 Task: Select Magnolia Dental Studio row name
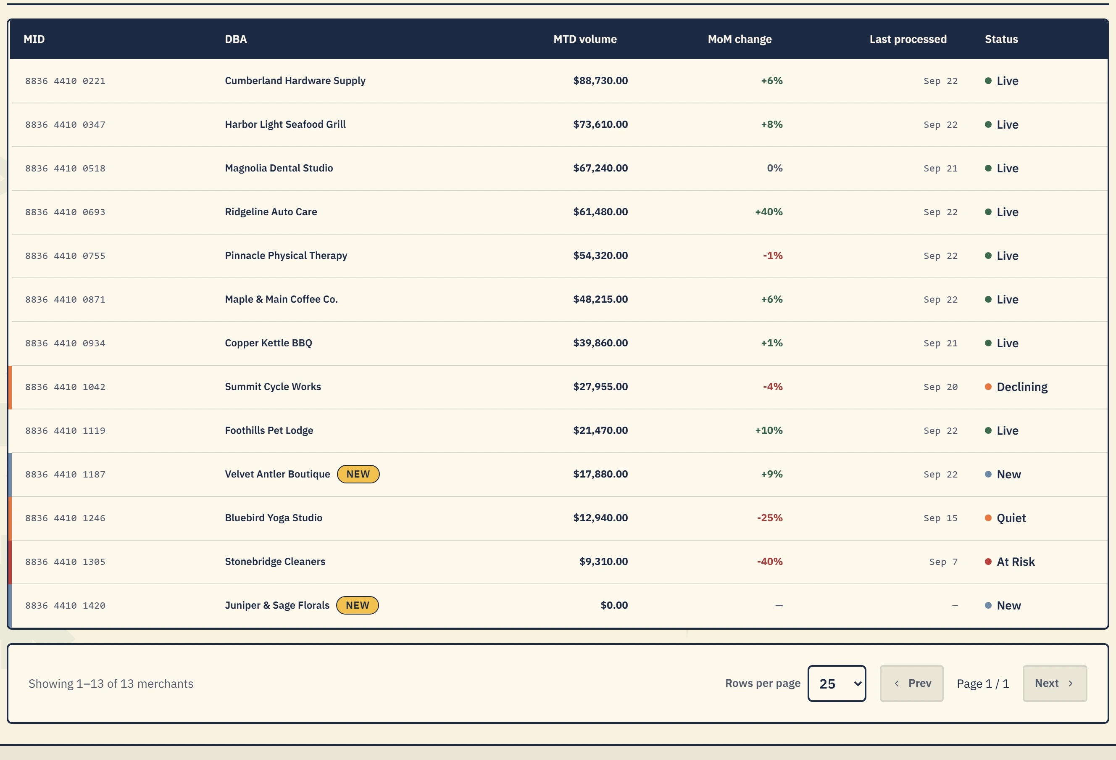click(279, 168)
